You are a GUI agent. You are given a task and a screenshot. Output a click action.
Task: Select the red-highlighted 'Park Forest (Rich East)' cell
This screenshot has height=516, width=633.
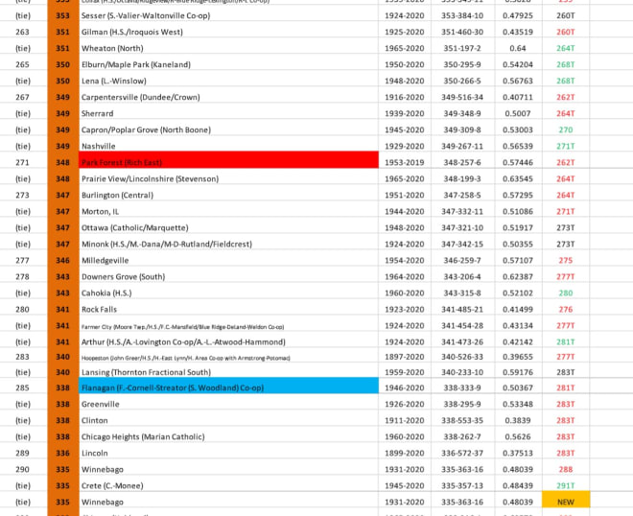click(x=228, y=160)
